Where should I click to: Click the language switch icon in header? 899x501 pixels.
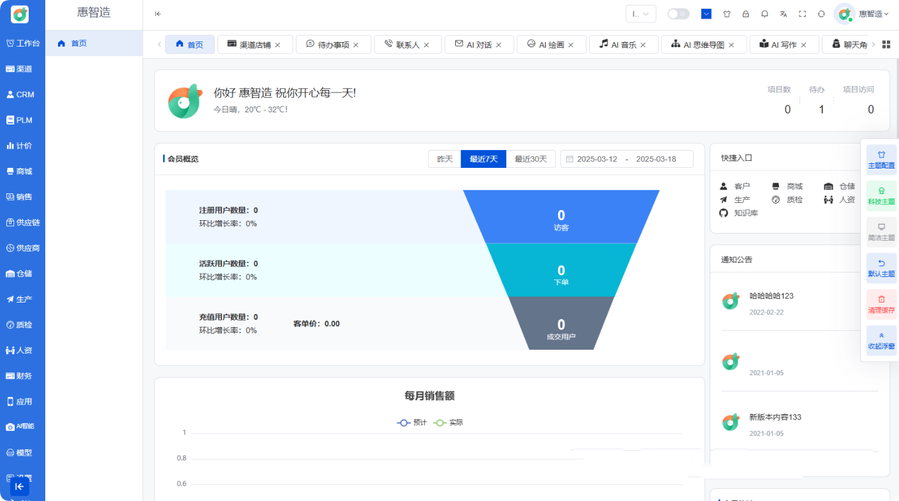784,13
